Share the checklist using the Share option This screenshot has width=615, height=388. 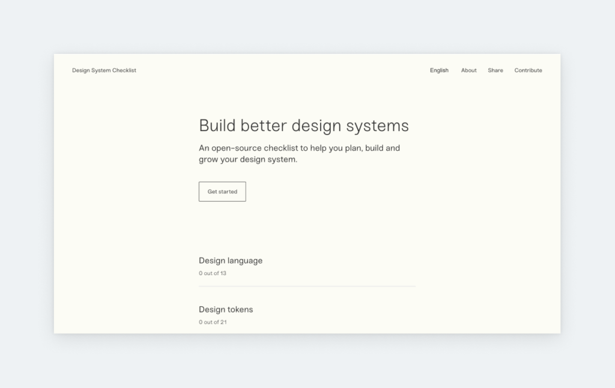pos(495,70)
